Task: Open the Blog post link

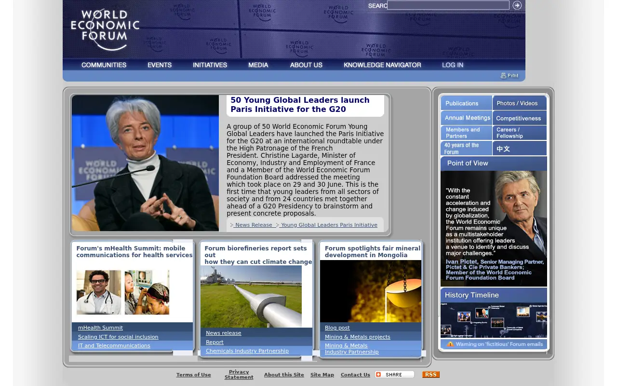Action: (337, 328)
